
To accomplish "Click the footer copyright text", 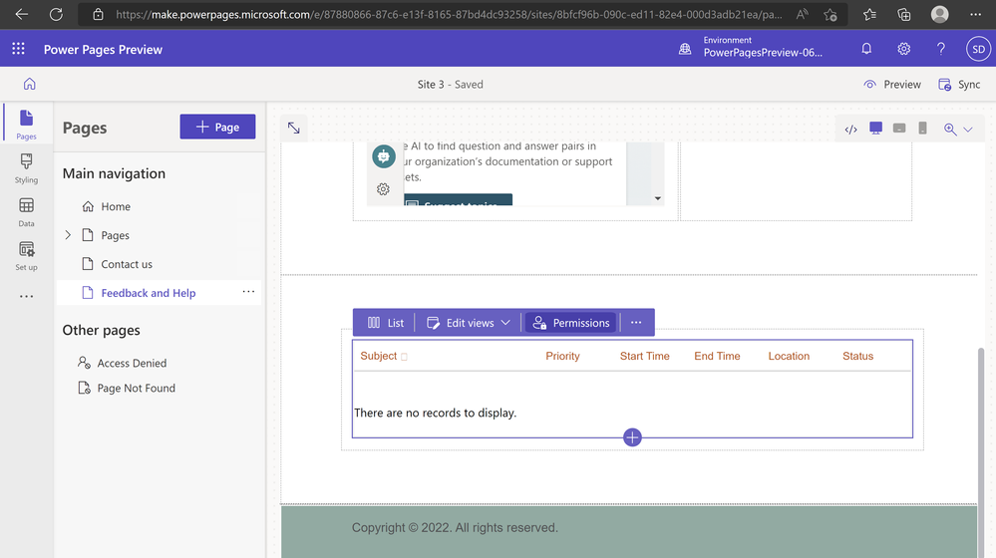I will 455,527.
